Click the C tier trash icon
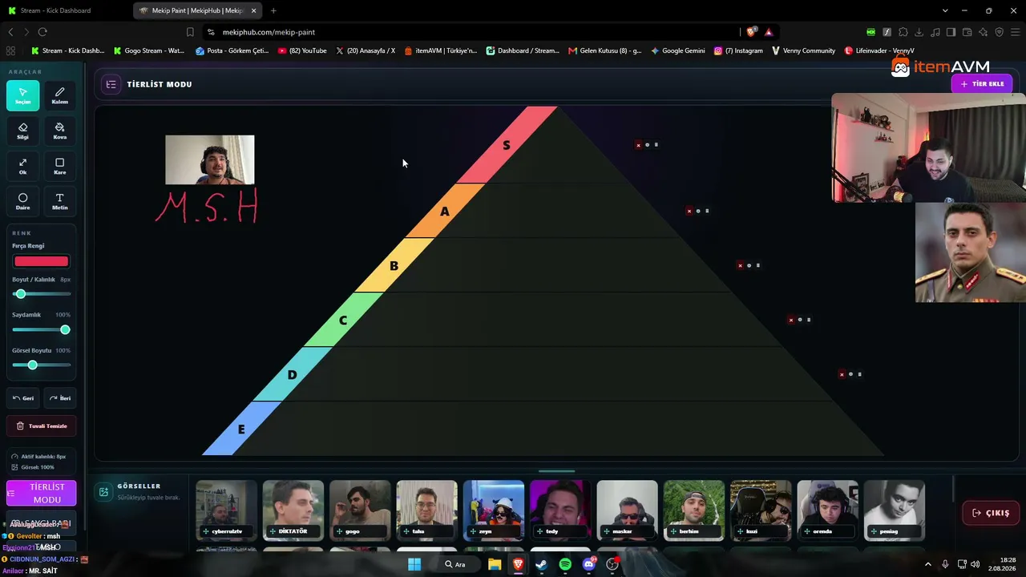1026x577 pixels. [809, 320]
